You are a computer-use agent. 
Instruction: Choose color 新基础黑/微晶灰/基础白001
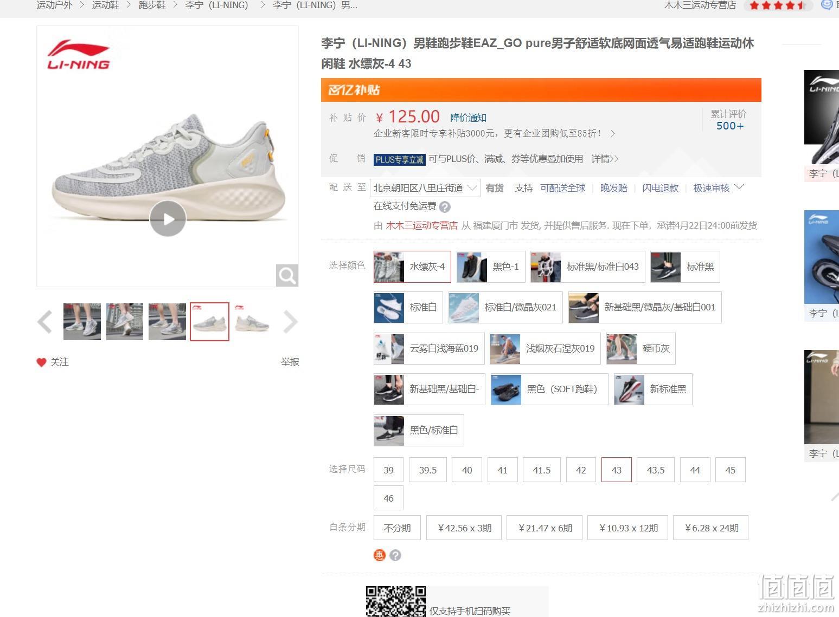[645, 307]
